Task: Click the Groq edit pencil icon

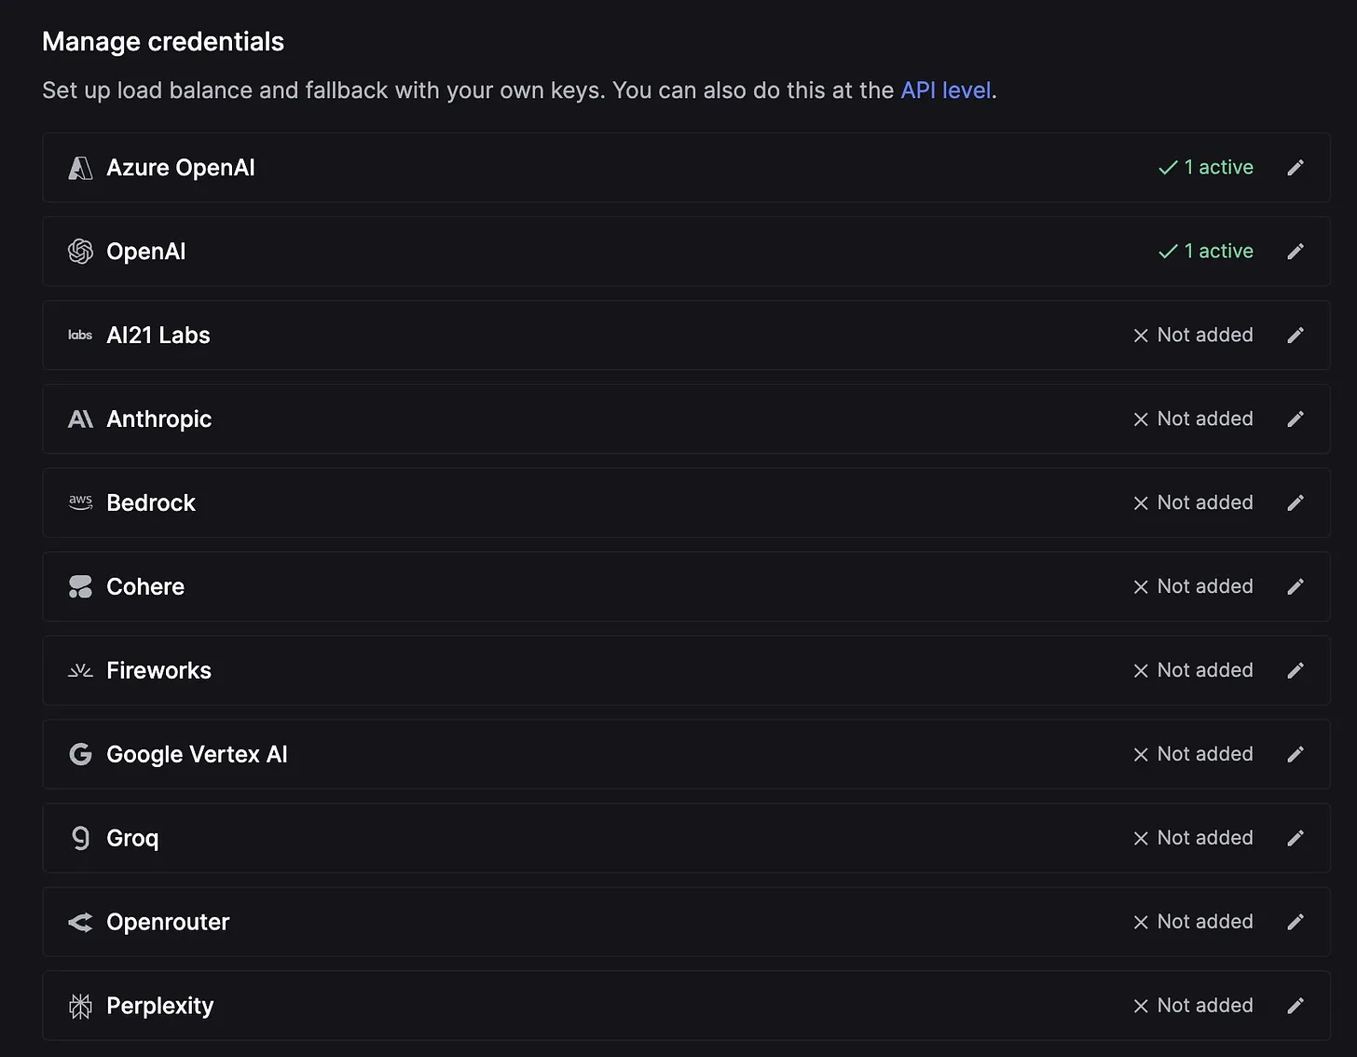Action: click(1295, 839)
